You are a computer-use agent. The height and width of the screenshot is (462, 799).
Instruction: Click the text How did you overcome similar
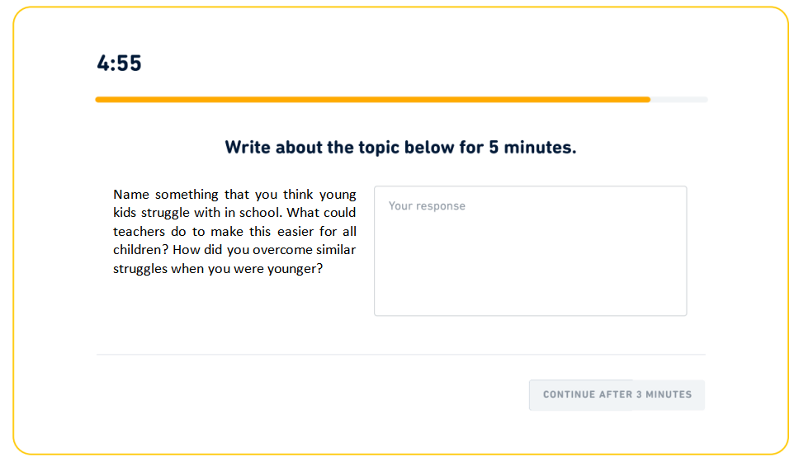[264, 250]
